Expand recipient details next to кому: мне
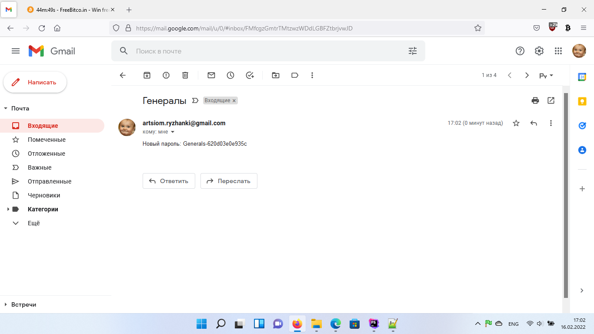The width and height of the screenshot is (594, 334). (173, 132)
